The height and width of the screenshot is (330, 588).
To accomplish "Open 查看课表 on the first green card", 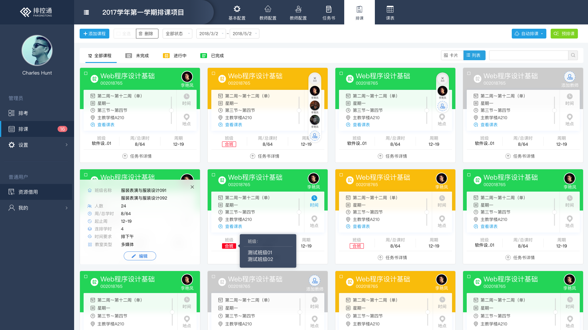I will [x=103, y=125].
